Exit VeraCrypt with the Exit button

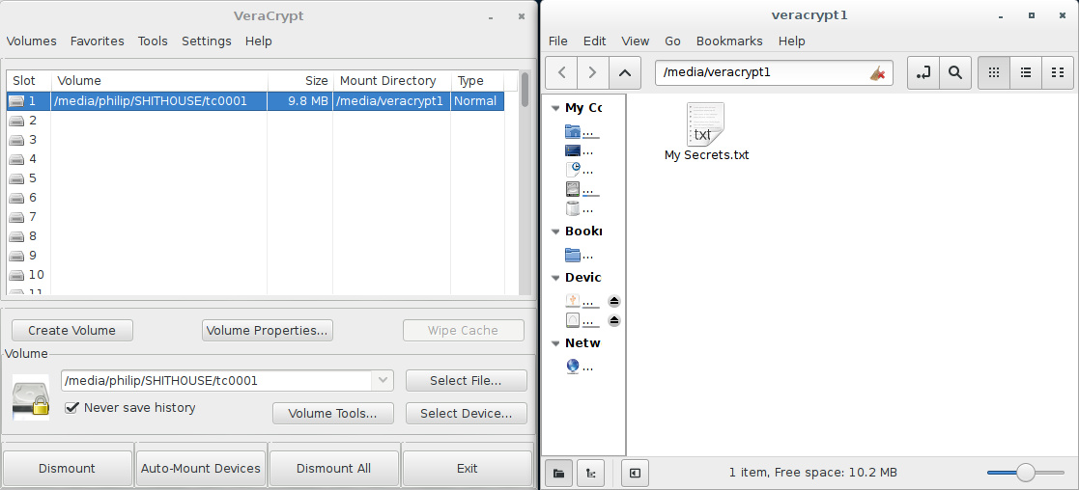pos(468,468)
